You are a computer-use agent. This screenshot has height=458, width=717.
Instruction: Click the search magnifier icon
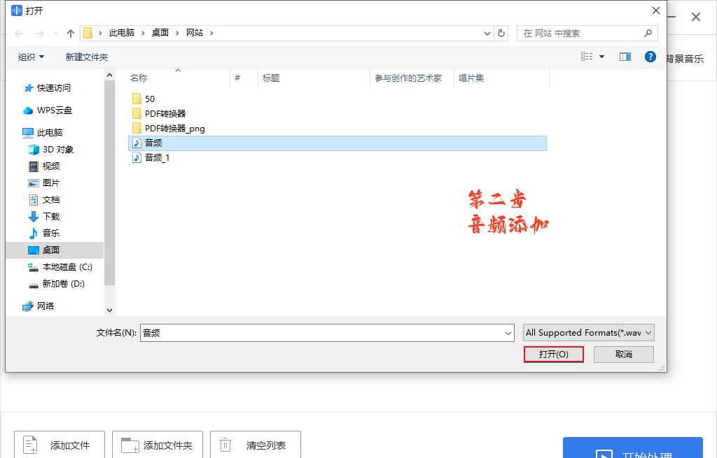click(x=648, y=34)
